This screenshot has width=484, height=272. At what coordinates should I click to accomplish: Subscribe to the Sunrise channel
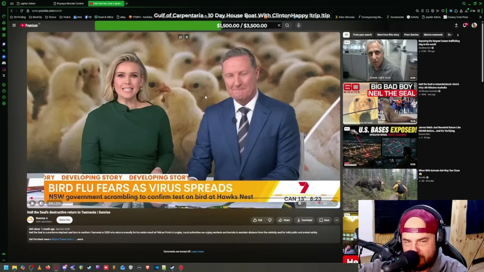64,219
